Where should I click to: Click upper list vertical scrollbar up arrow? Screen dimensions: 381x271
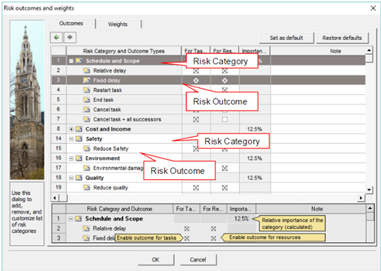click(369, 50)
